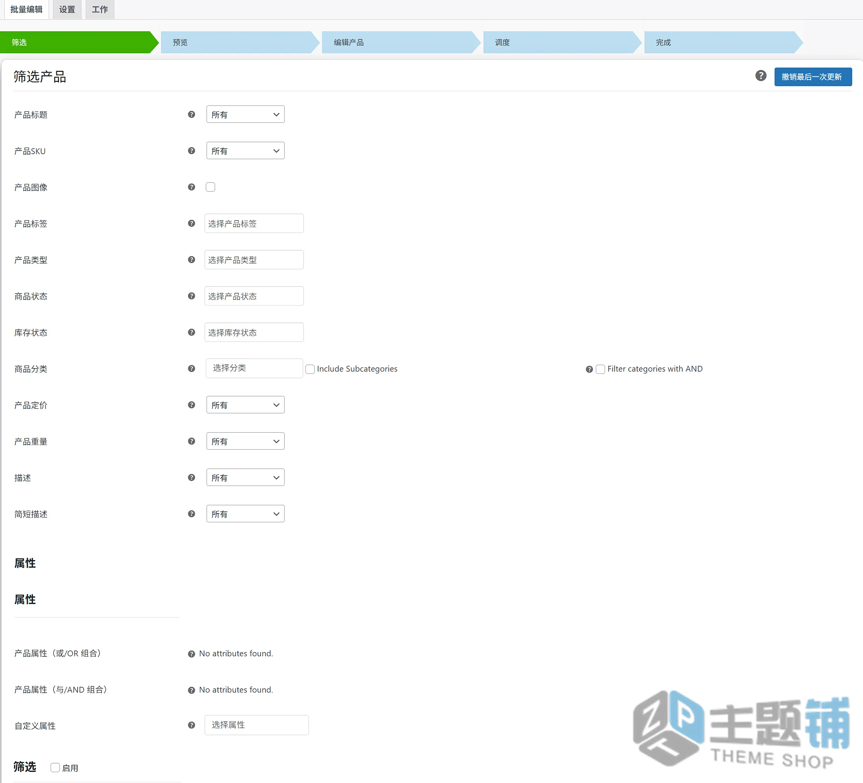The height and width of the screenshot is (783, 863).
Task: Open the 产品标题 dropdown
Action: pyautogui.click(x=245, y=114)
